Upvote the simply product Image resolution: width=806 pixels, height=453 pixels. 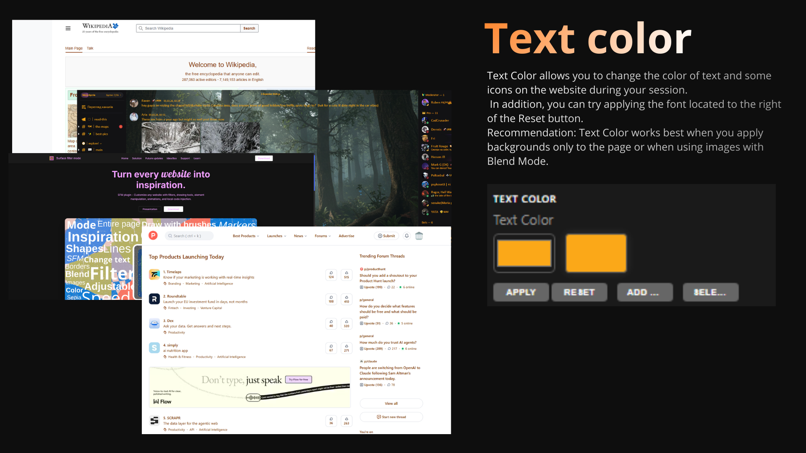point(346,348)
